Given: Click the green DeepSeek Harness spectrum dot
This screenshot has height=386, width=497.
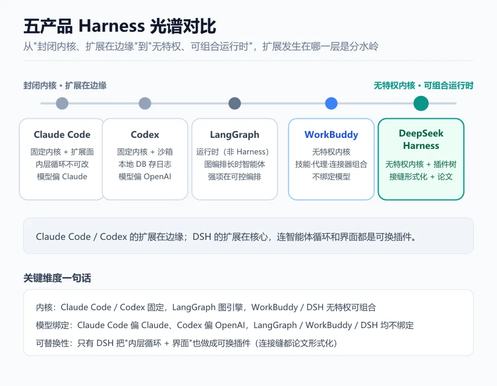Looking at the screenshot, I should pyautogui.click(x=421, y=103).
